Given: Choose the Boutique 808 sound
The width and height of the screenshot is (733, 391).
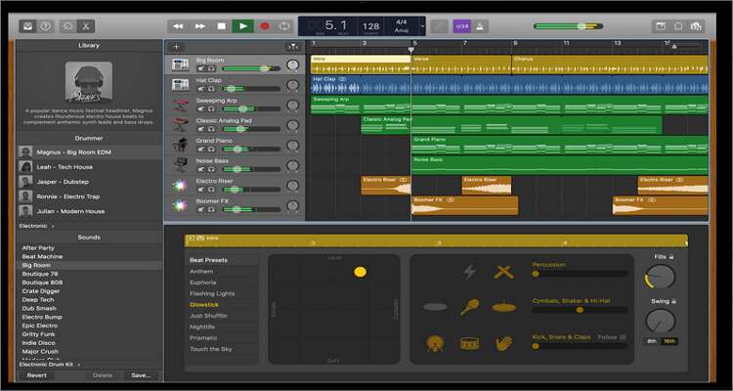Looking at the screenshot, I should tap(42, 282).
